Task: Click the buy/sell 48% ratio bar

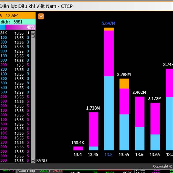Action: click(x=18, y=27)
